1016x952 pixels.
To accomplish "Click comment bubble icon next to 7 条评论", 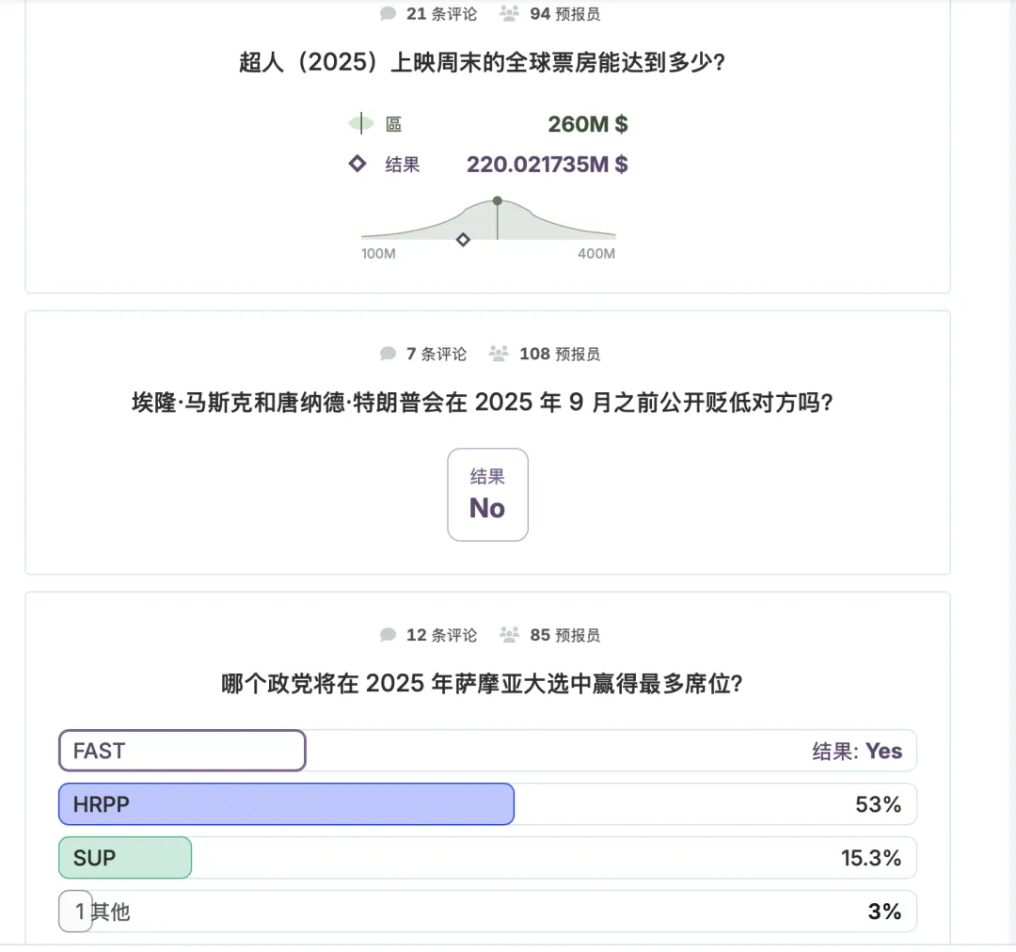I will 388,354.
